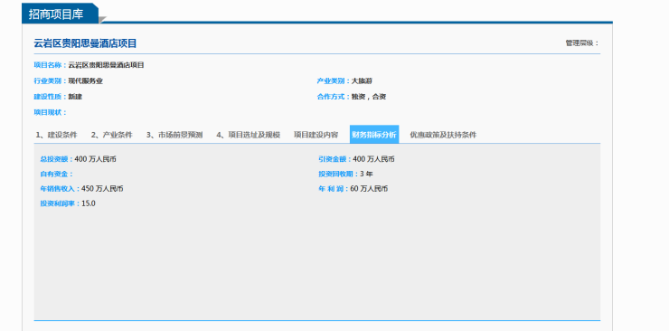This screenshot has width=669, height=331.
Task: Click the 投资利润率 15.0 value
Action: [89, 203]
